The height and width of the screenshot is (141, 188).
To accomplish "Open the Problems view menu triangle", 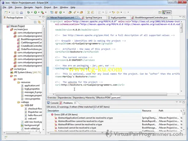I will tap(177, 102).
